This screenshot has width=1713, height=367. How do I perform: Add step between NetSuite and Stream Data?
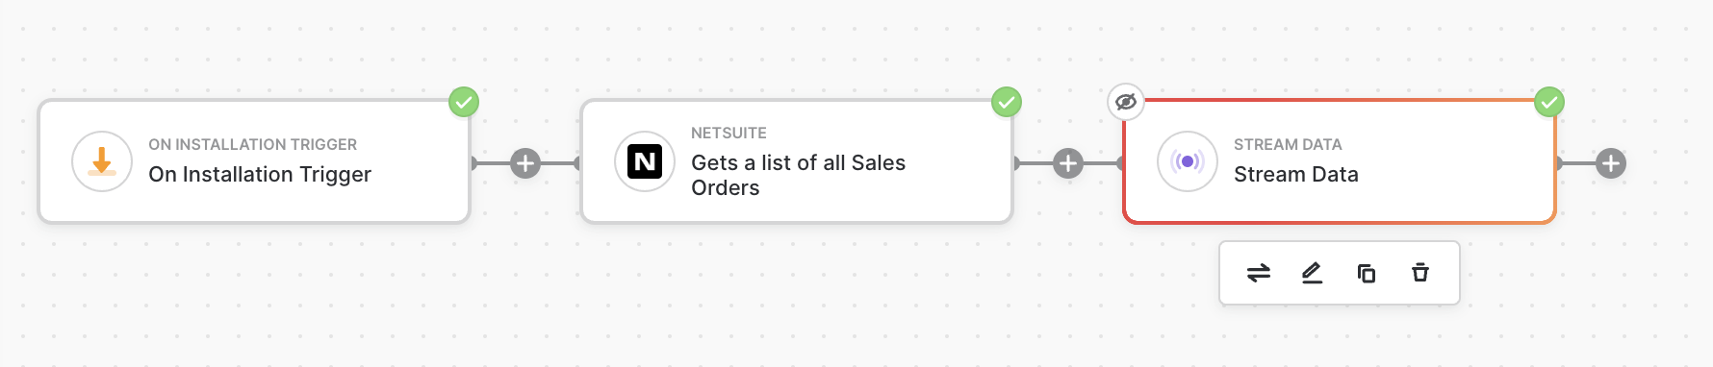click(x=1068, y=163)
